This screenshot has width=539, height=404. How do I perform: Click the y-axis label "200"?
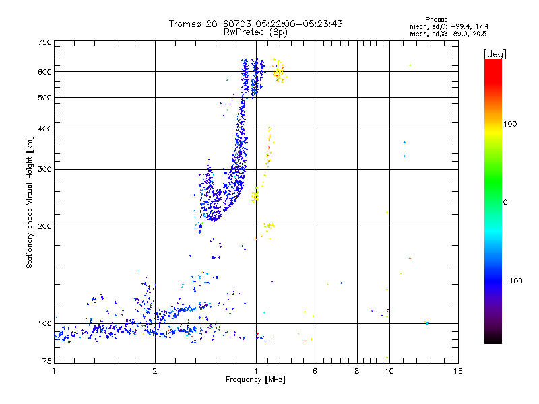coord(44,226)
